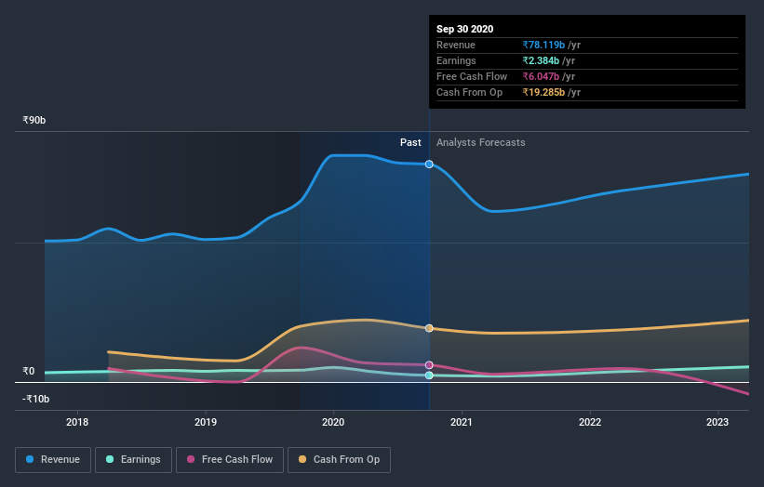Click the 2019 x-axis label

pyautogui.click(x=206, y=422)
